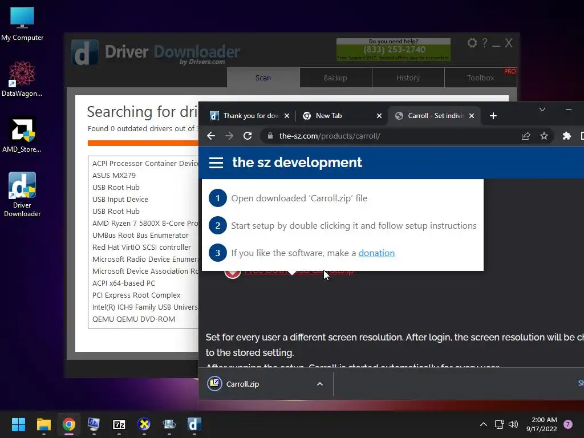Close the 'Thank you for dow' tab
This screenshot has height=438, width=584.
(287, 116)
